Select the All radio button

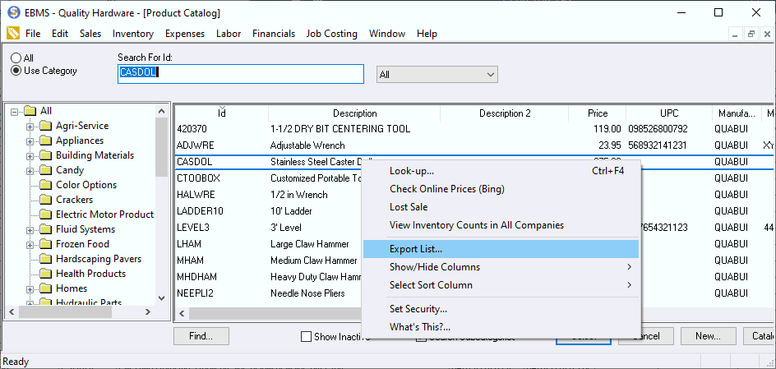point(16,58)
